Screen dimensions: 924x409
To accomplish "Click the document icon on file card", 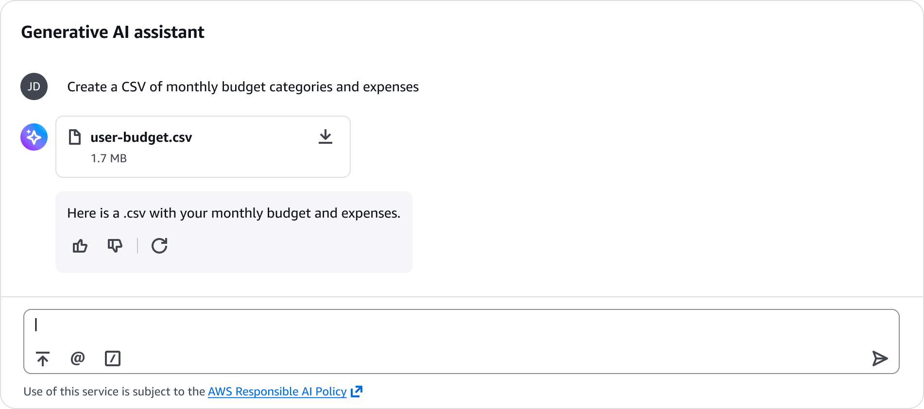I will pyautogui.click(x=74, y=137).
